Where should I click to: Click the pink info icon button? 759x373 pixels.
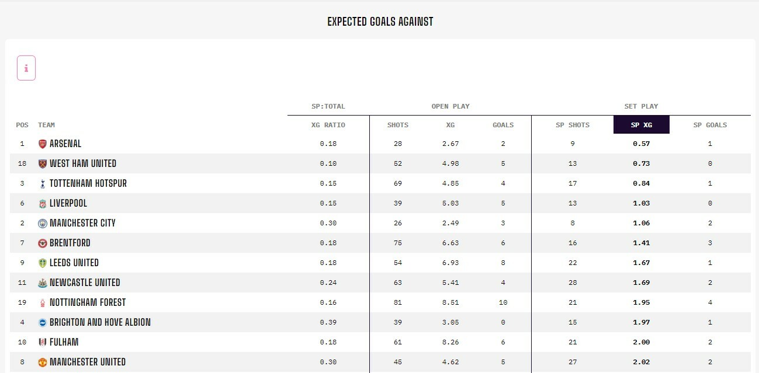point(26,68)
